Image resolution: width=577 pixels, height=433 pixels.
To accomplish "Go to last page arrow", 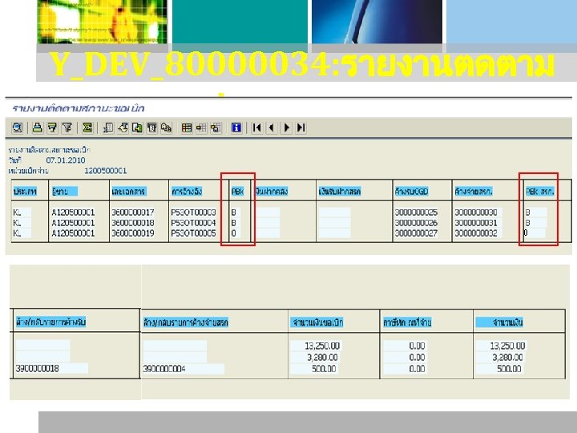I will click(x=301, y=127).
